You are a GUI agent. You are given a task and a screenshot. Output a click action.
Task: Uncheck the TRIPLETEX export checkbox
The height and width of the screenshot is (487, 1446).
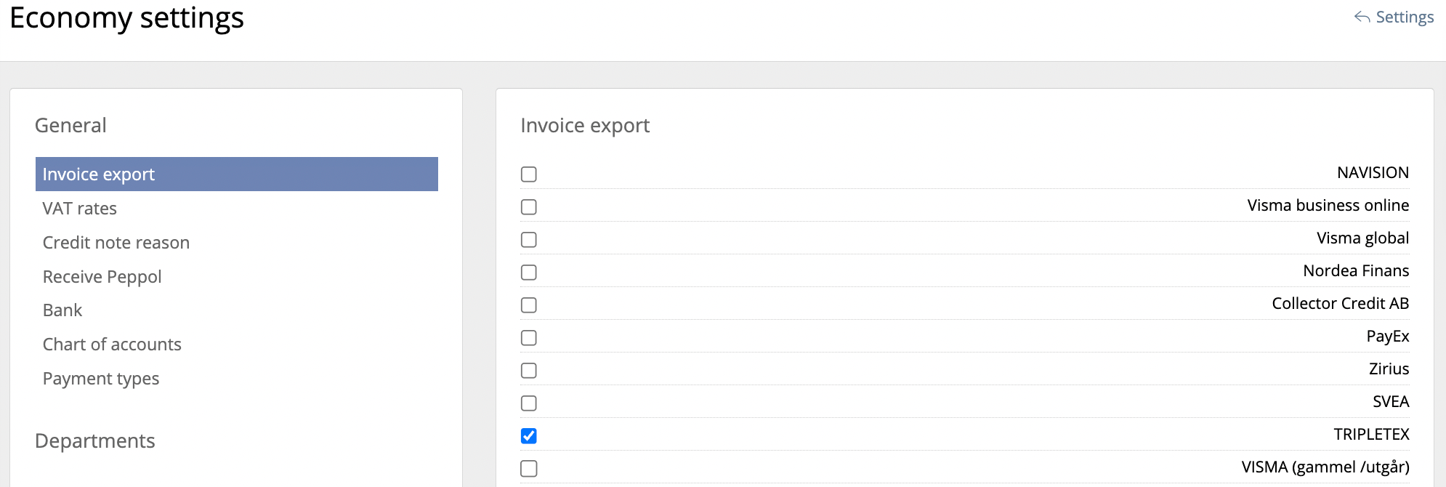click(x=529, y=436)
